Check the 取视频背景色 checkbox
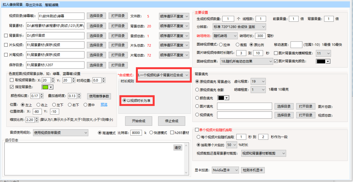The width and height of the screenshot is (353, 182). [x=12, y=80]
